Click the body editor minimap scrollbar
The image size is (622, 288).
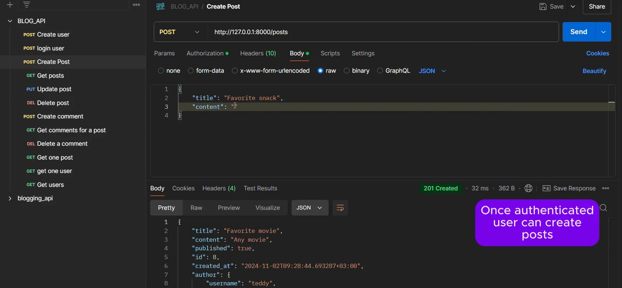pos(612,130)
